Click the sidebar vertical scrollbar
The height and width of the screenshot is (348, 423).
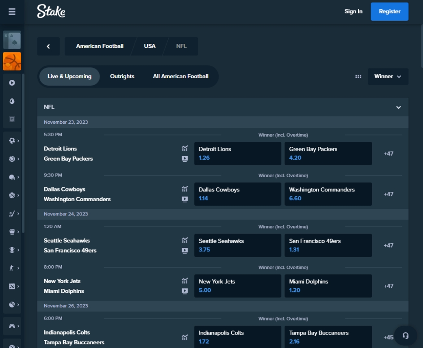[23, 153]
